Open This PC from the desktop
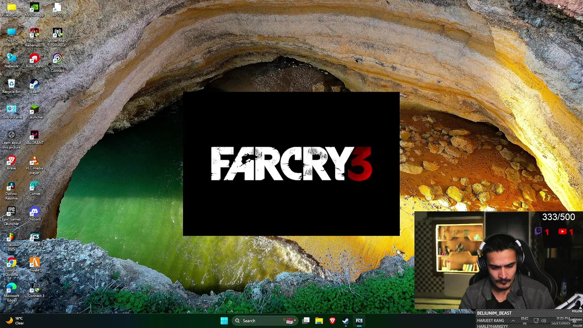The width and height of the screenshot is (583, 328). [x=11, y=36]
